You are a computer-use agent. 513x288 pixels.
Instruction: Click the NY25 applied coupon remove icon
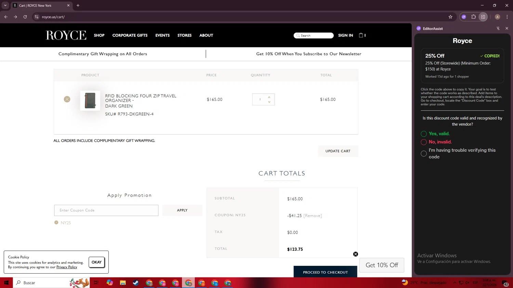pyautogui.click(x=56, y=222)
